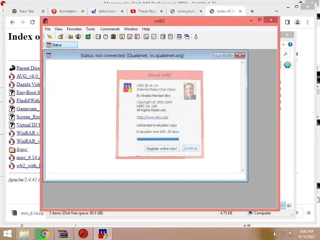Open the Channels folder toolbar icon
The height and width of the screenshot is (240, 320).
pos(70,37)
